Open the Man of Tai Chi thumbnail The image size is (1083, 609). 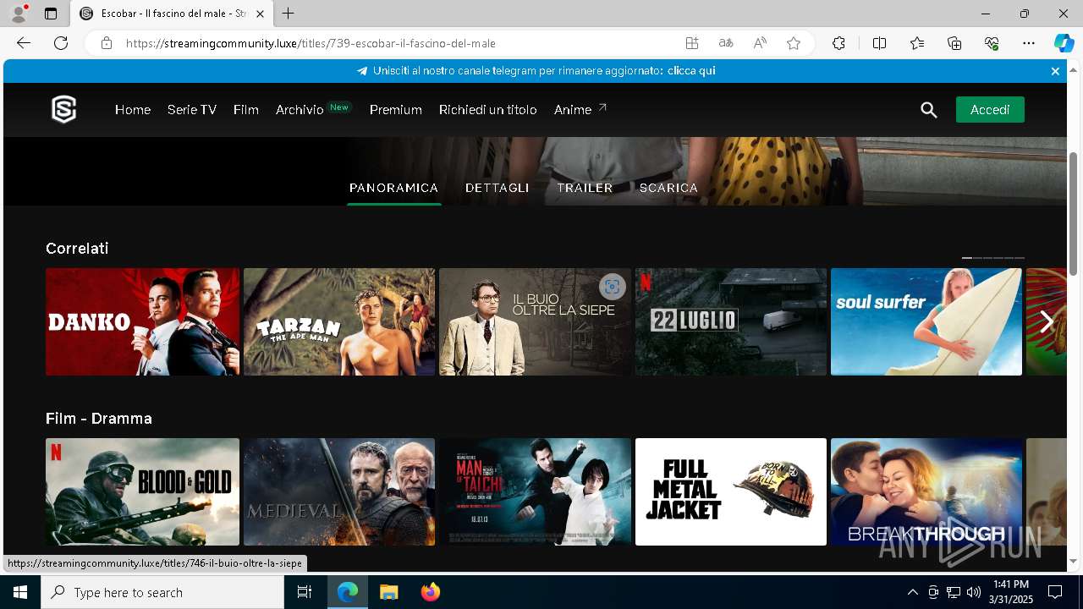tap(535, 491)
